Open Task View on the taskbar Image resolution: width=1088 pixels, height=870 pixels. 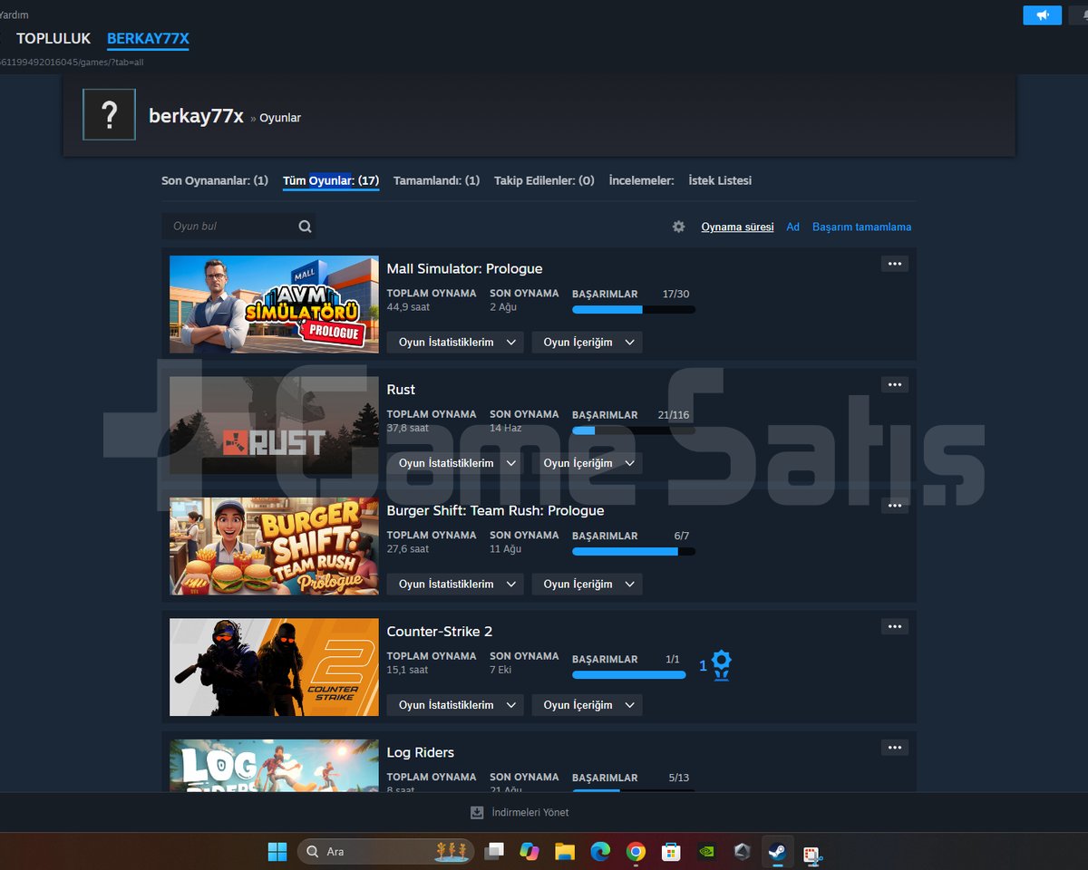coord(494,852)
